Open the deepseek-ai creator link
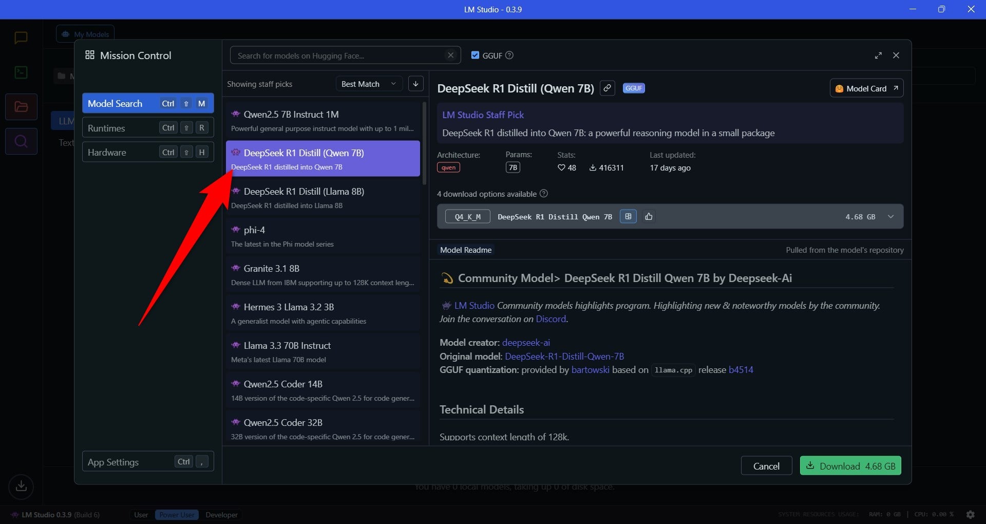This screenshot has width=986, height=524. point(526,343)
